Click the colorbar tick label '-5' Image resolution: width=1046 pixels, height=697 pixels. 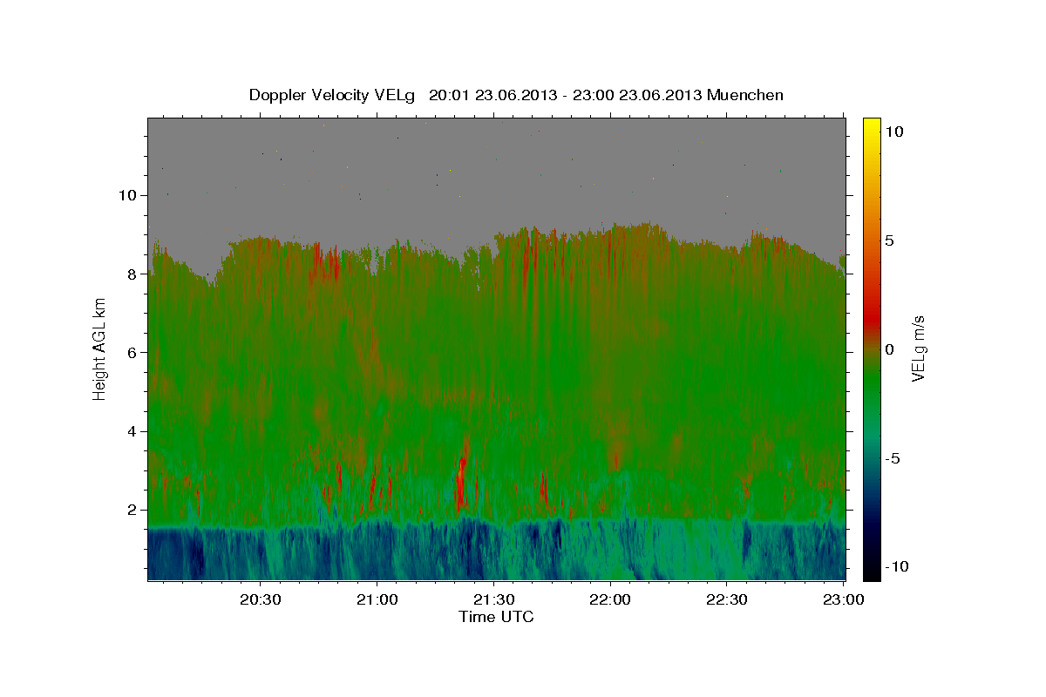pyautogui.click(x=893, y=458)
